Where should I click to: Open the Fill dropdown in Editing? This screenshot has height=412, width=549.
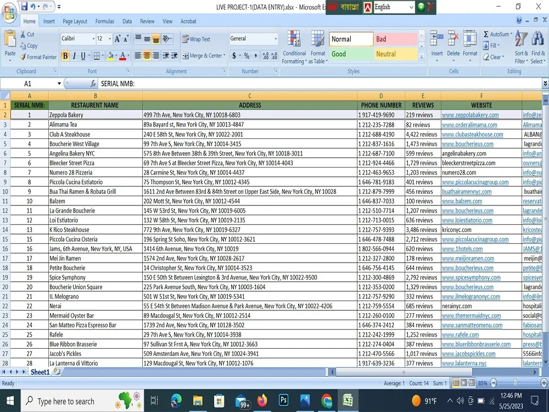tap(491, 46)
